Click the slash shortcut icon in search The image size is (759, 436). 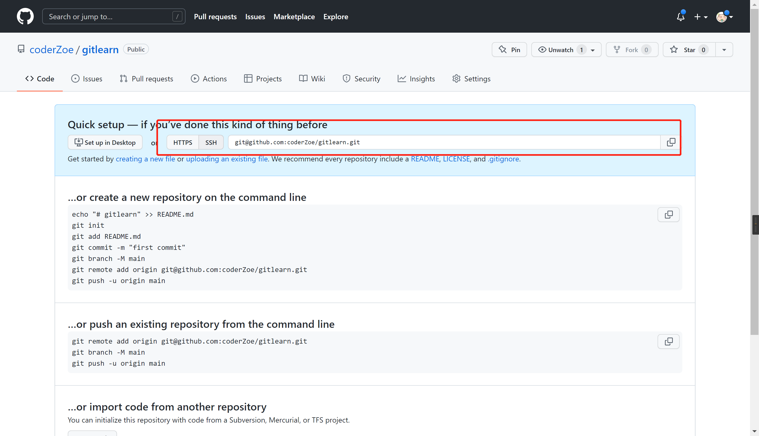point(177,17)
